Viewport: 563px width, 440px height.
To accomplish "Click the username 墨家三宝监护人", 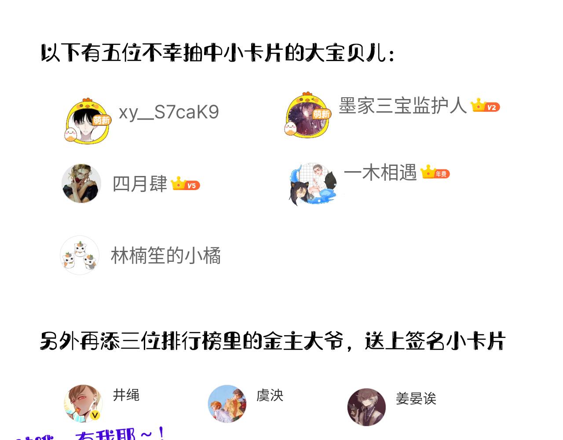I will (x=402, y=106).
